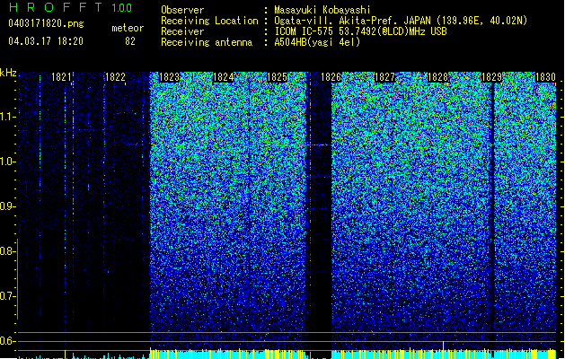Click the A504HB(yagi 4el) antenna text
Viewport: 565px width, 359px height.
coord(317,42)
